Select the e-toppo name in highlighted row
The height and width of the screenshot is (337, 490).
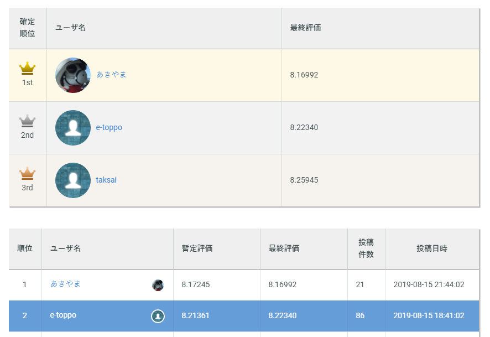pos(63,315)
